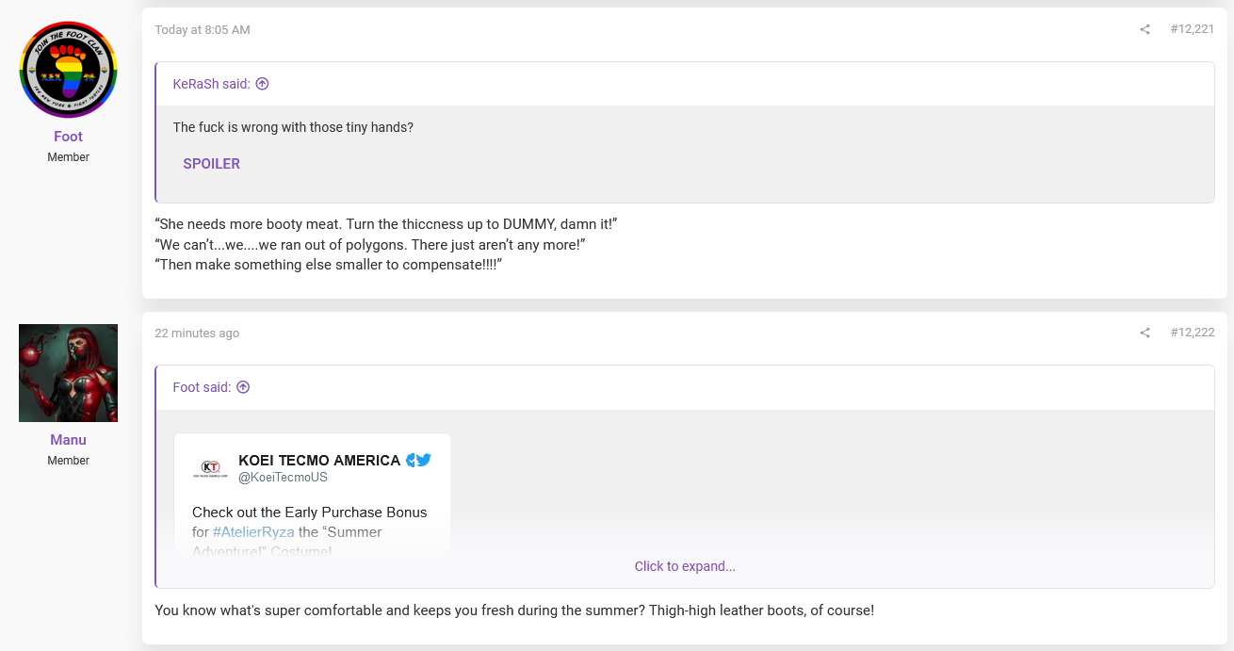Open @KoeiTecmoUS handle in tweet
This screenshot has width=1234, height=651.
tap(283, 478)
